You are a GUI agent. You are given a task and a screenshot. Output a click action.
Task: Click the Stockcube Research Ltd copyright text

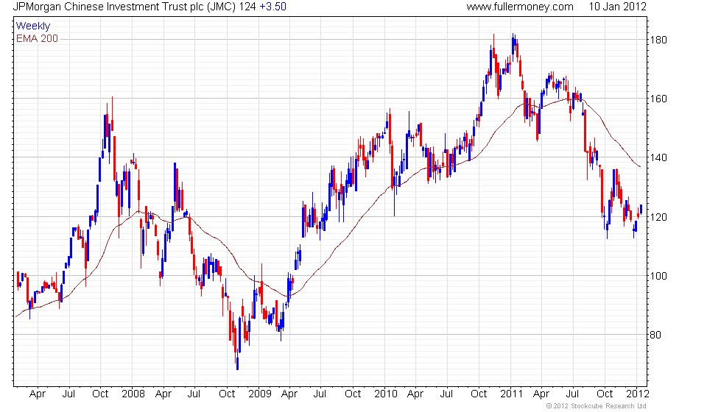596,406
